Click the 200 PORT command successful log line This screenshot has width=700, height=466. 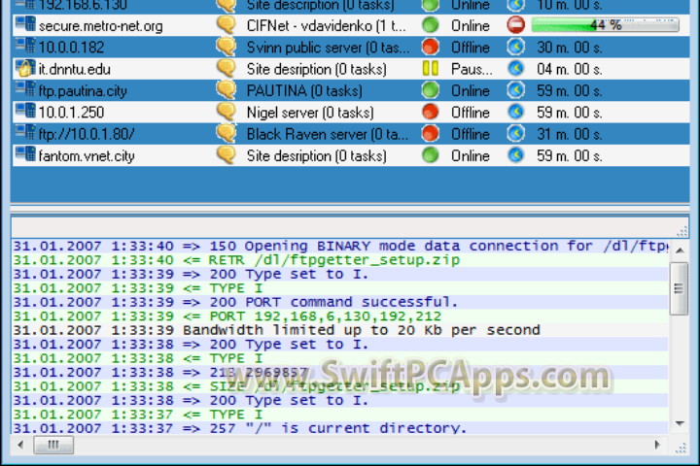340,302
